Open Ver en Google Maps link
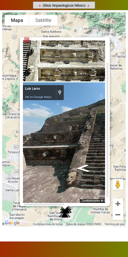The width and height of the screenshot is (128, 257). (38, 97)
